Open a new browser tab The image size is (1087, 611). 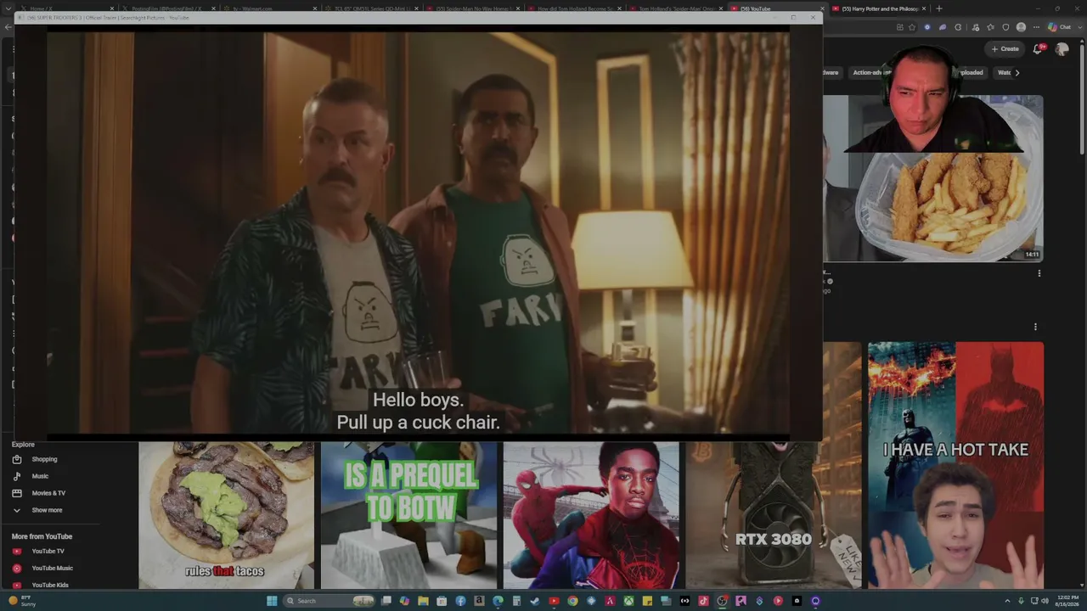[x=938, y=8]
